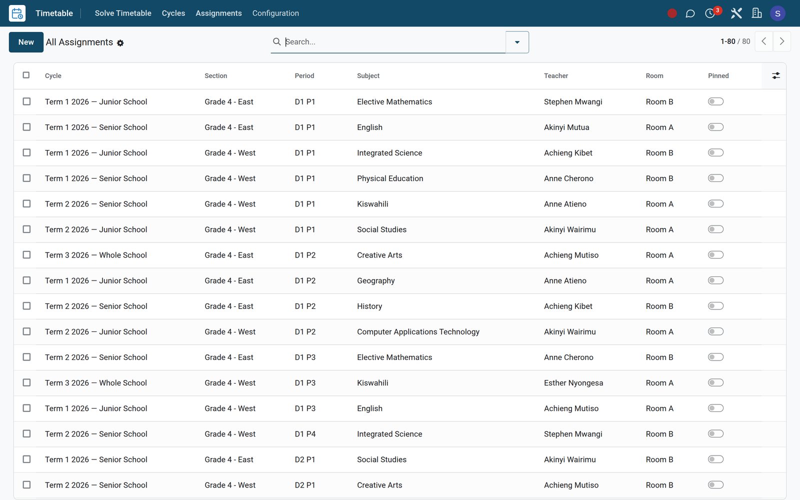Open the Solve Timetable menu
The height and width of the screenshot is (500, 800).
(123, 13)
